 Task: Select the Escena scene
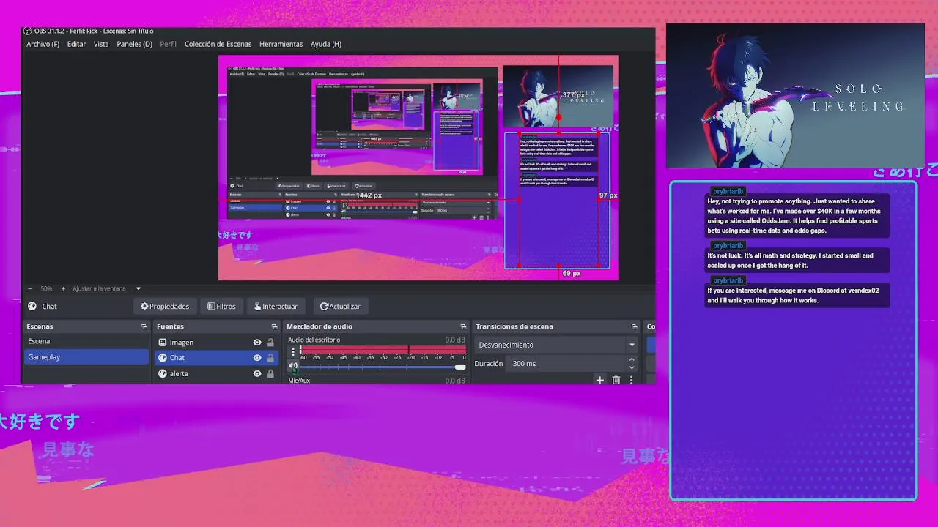(86, 341)
